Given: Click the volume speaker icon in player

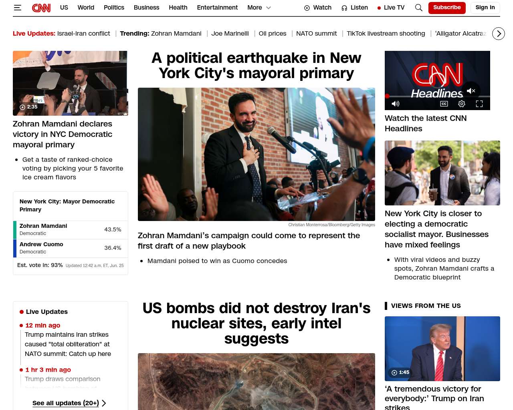Looking at the screenshot, I should [x=396, y=104].
